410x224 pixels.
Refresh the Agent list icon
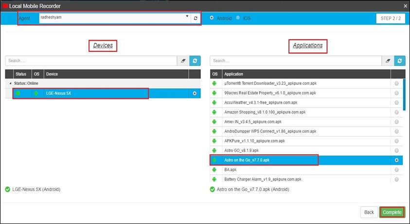pos(196,18)
